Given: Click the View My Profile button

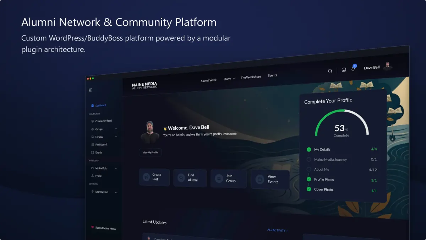Looking at the screenshot, I should tap(150, 152).
